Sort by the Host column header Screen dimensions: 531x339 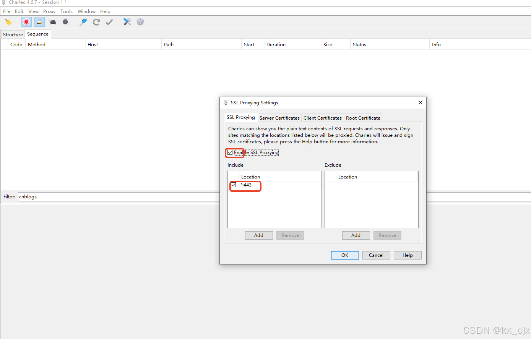(123, 45)
